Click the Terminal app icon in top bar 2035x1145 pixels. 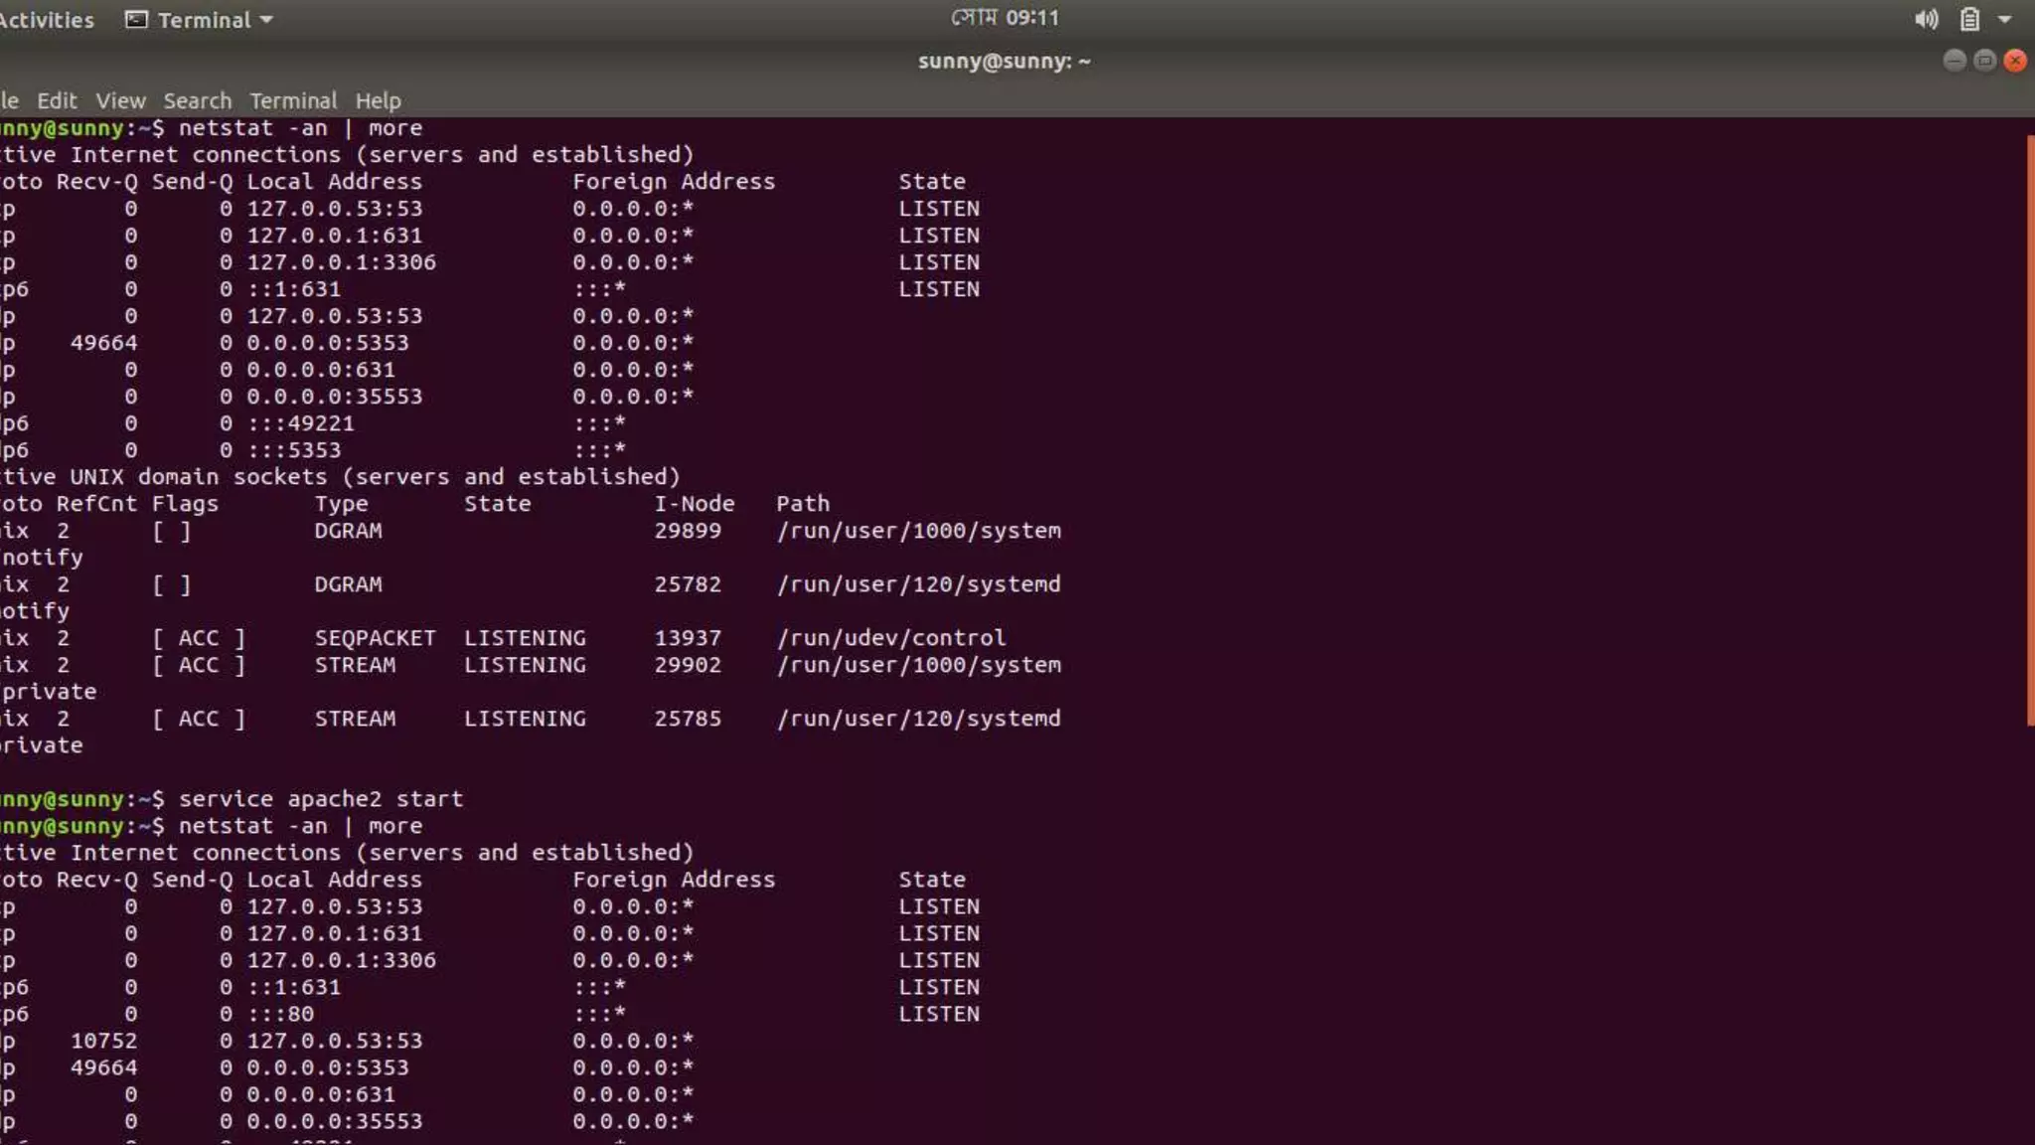[136, 20]
